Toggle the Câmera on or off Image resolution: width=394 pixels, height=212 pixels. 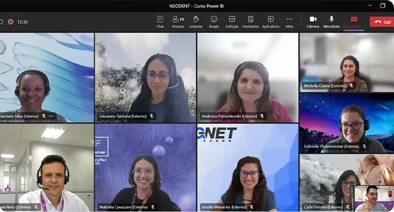(x=313, y=22)
